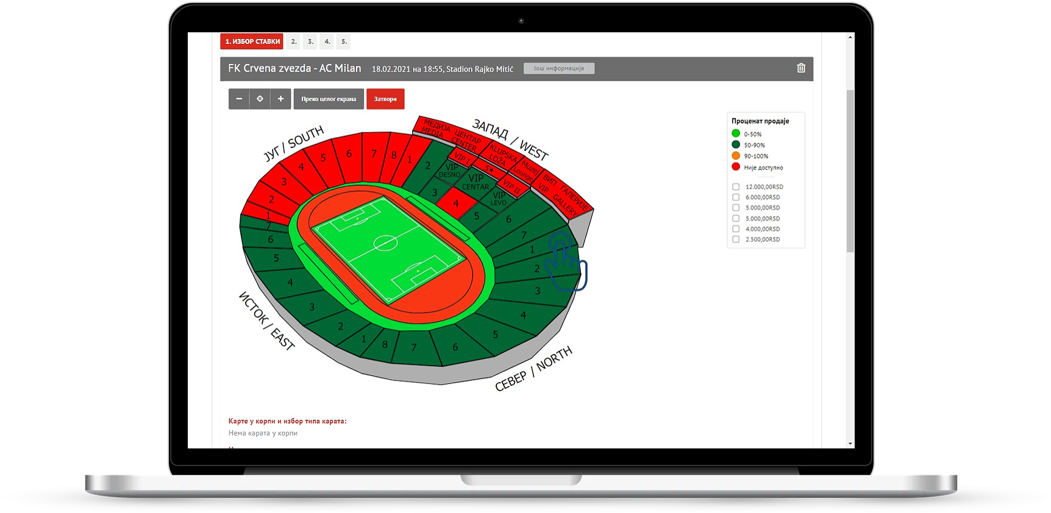Select sector 3 on the East stand

(x=312, y=307)
